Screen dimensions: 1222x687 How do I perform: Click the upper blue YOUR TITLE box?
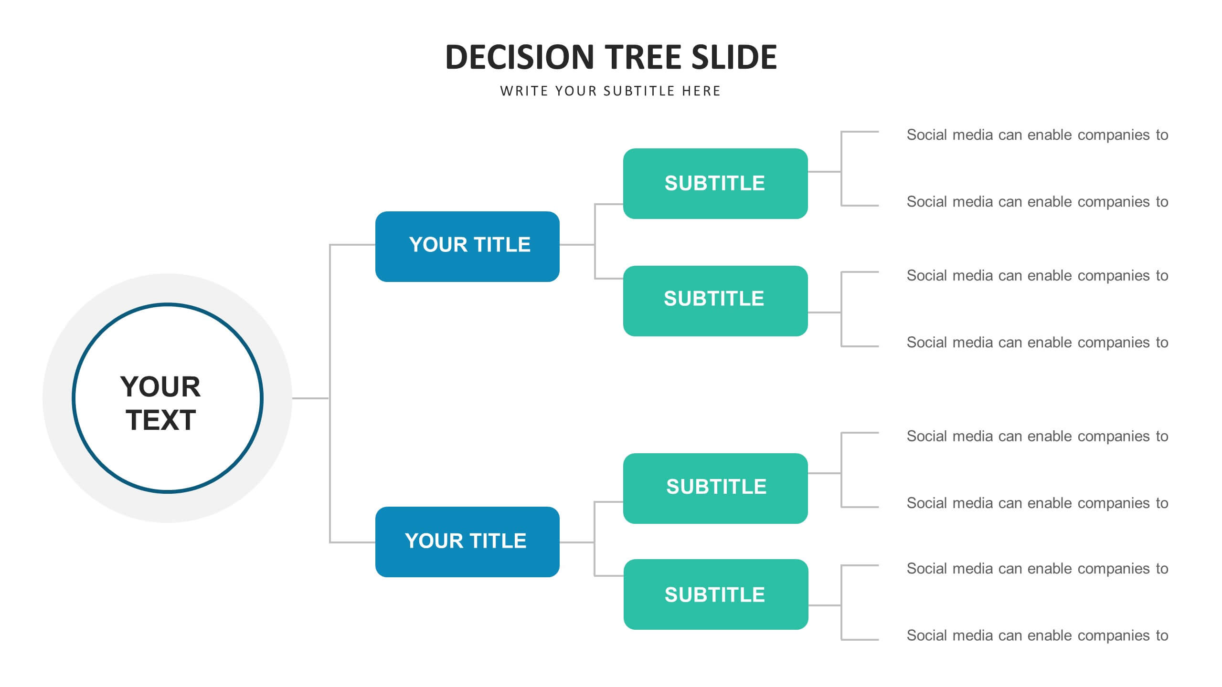(x=467, y=246)
